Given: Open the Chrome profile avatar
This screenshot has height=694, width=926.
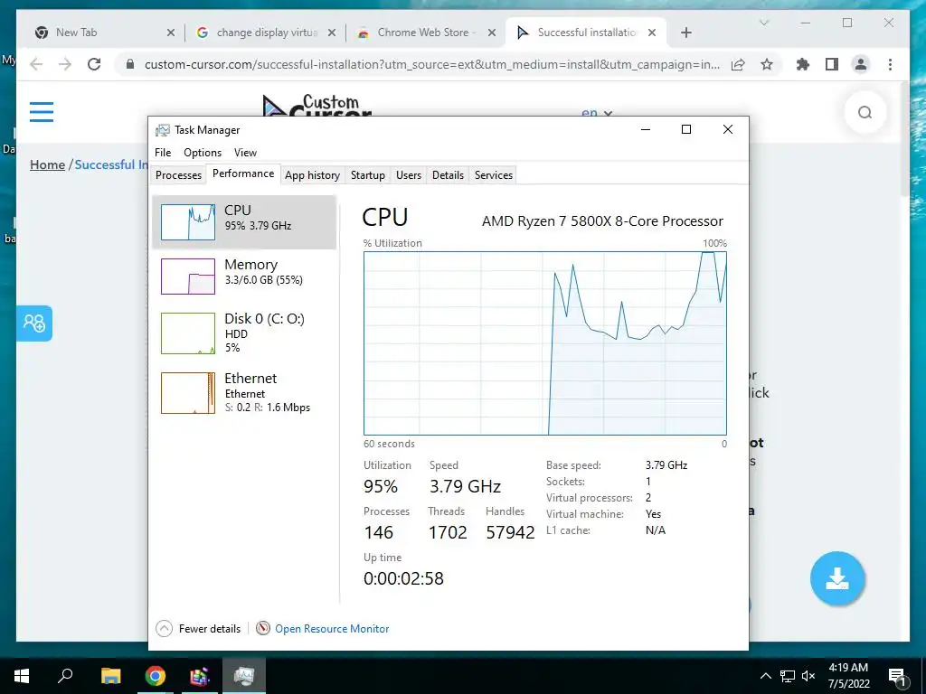Looking at the screenshot, I should point(861,64).
